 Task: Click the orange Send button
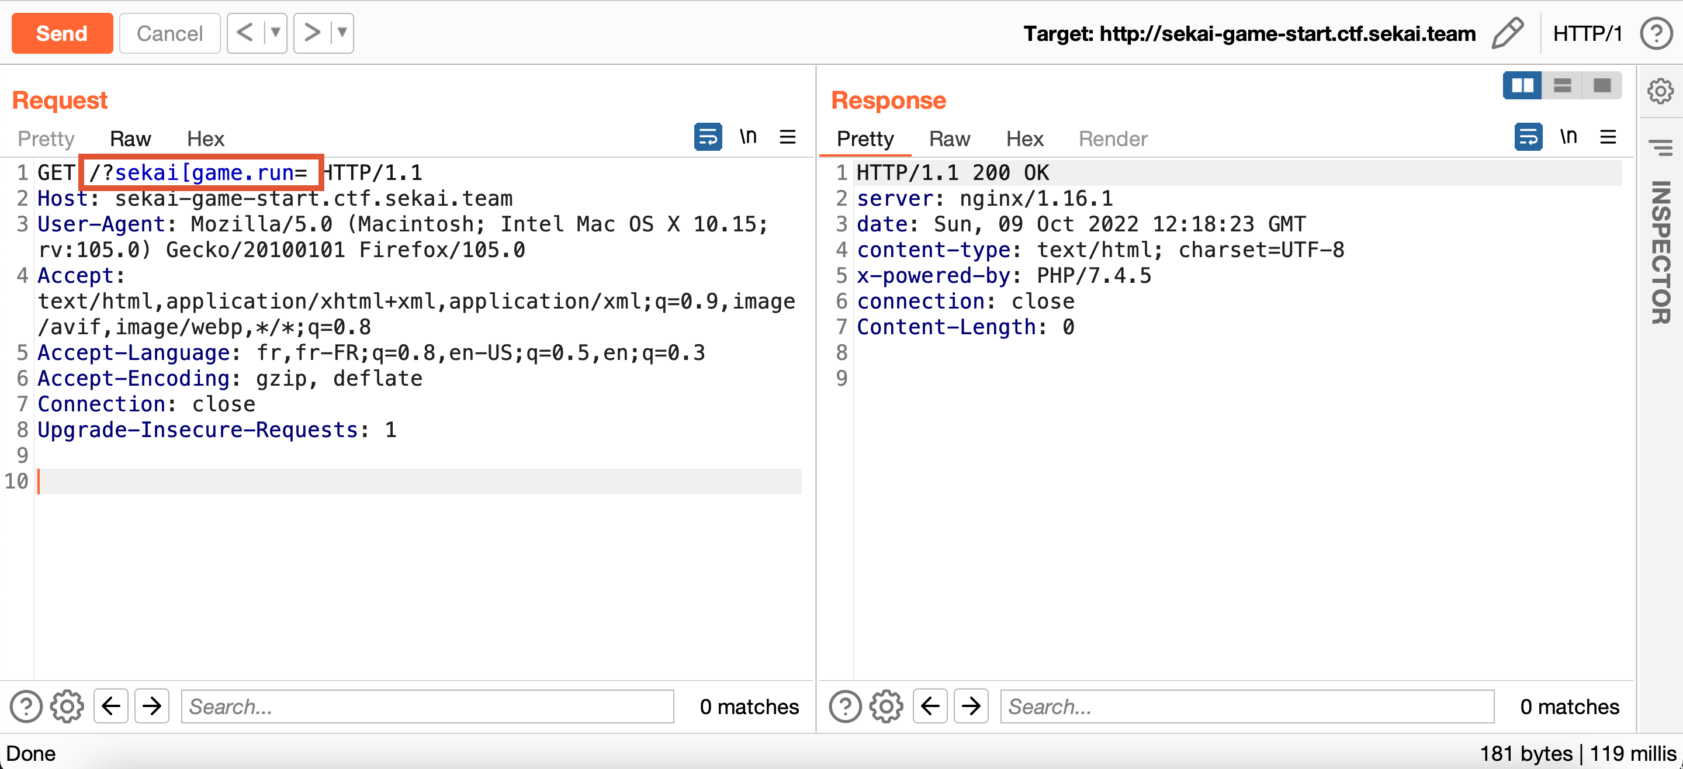pyautogui.click(x=62, y=33)
